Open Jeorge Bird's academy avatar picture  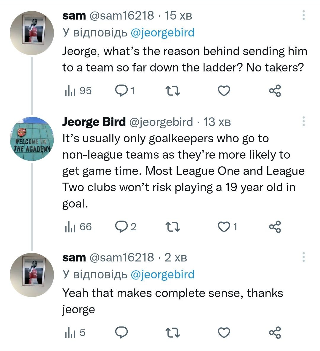32,139
